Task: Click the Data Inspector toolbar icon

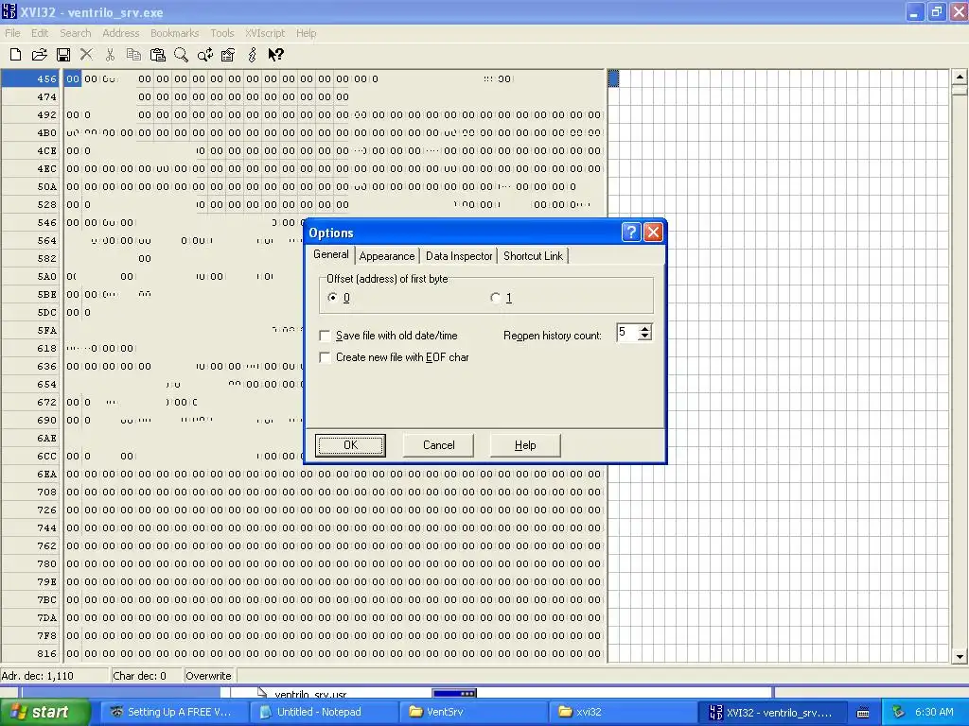Action: click(x=228, y=55)
